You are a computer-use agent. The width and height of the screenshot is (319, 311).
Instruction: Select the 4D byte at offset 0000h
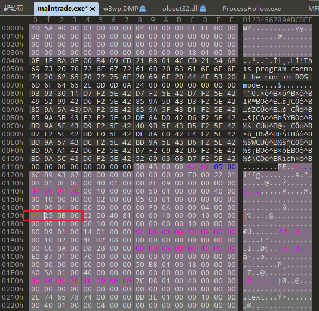pyautogui.click(x=35, y=28)
